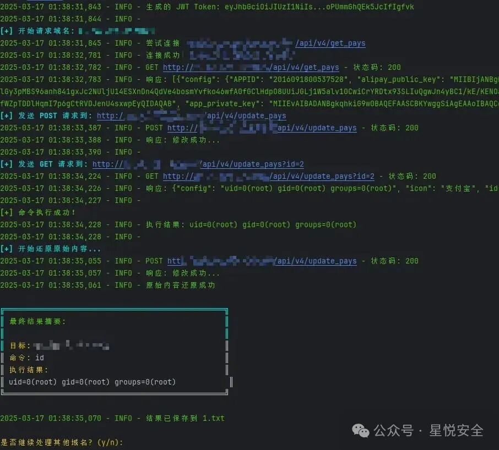Click the "alipay_public_key" key in the response
This screenshot has height=450, width=499.
400,79
